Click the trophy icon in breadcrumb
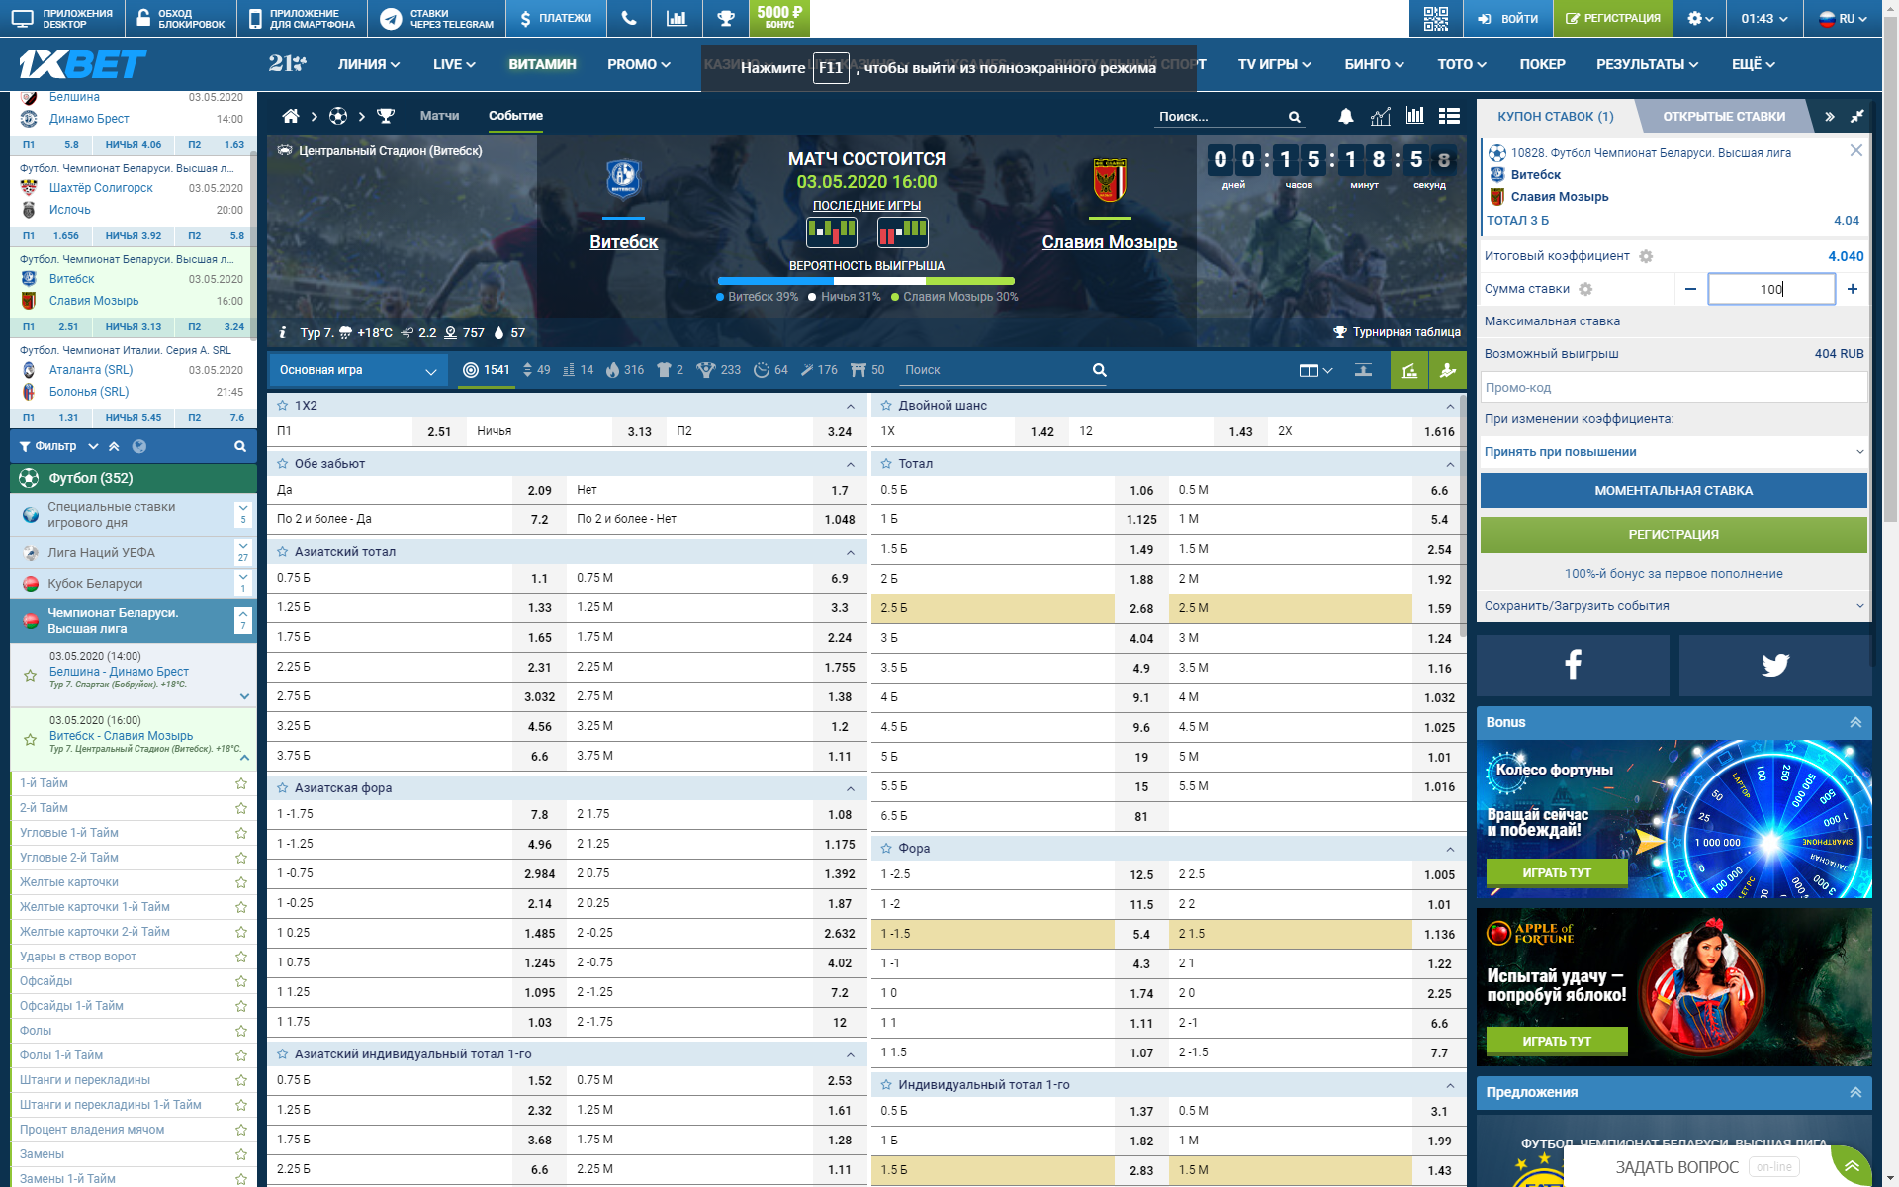Viewport: 1899px width, 1187px height. pos(386,116)
